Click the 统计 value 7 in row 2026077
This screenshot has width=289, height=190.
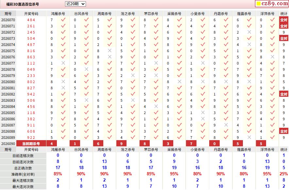click(x=284, y=63)
